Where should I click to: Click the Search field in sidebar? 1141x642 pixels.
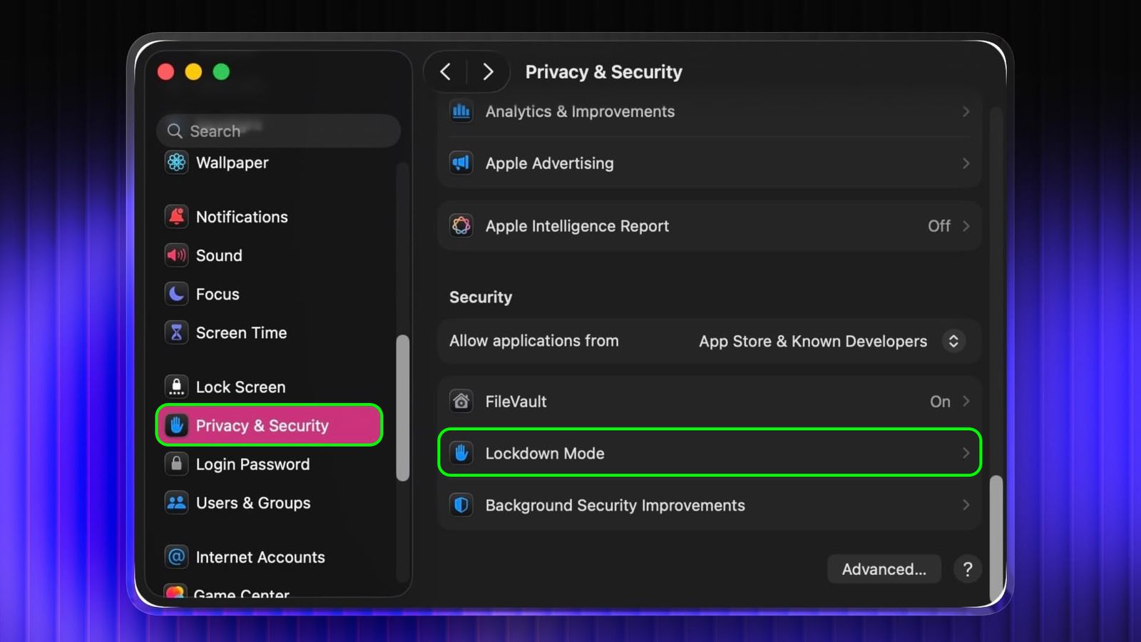(x=278, y=131)
